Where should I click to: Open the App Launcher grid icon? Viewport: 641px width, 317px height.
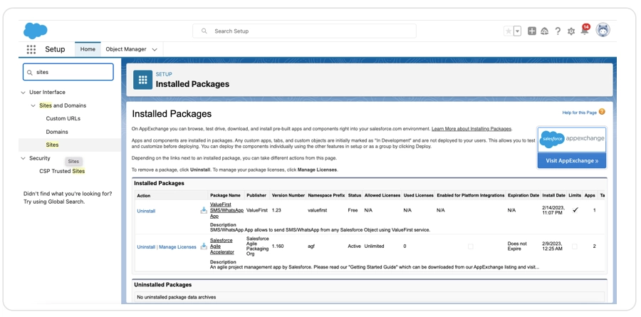tap(31, 50)
